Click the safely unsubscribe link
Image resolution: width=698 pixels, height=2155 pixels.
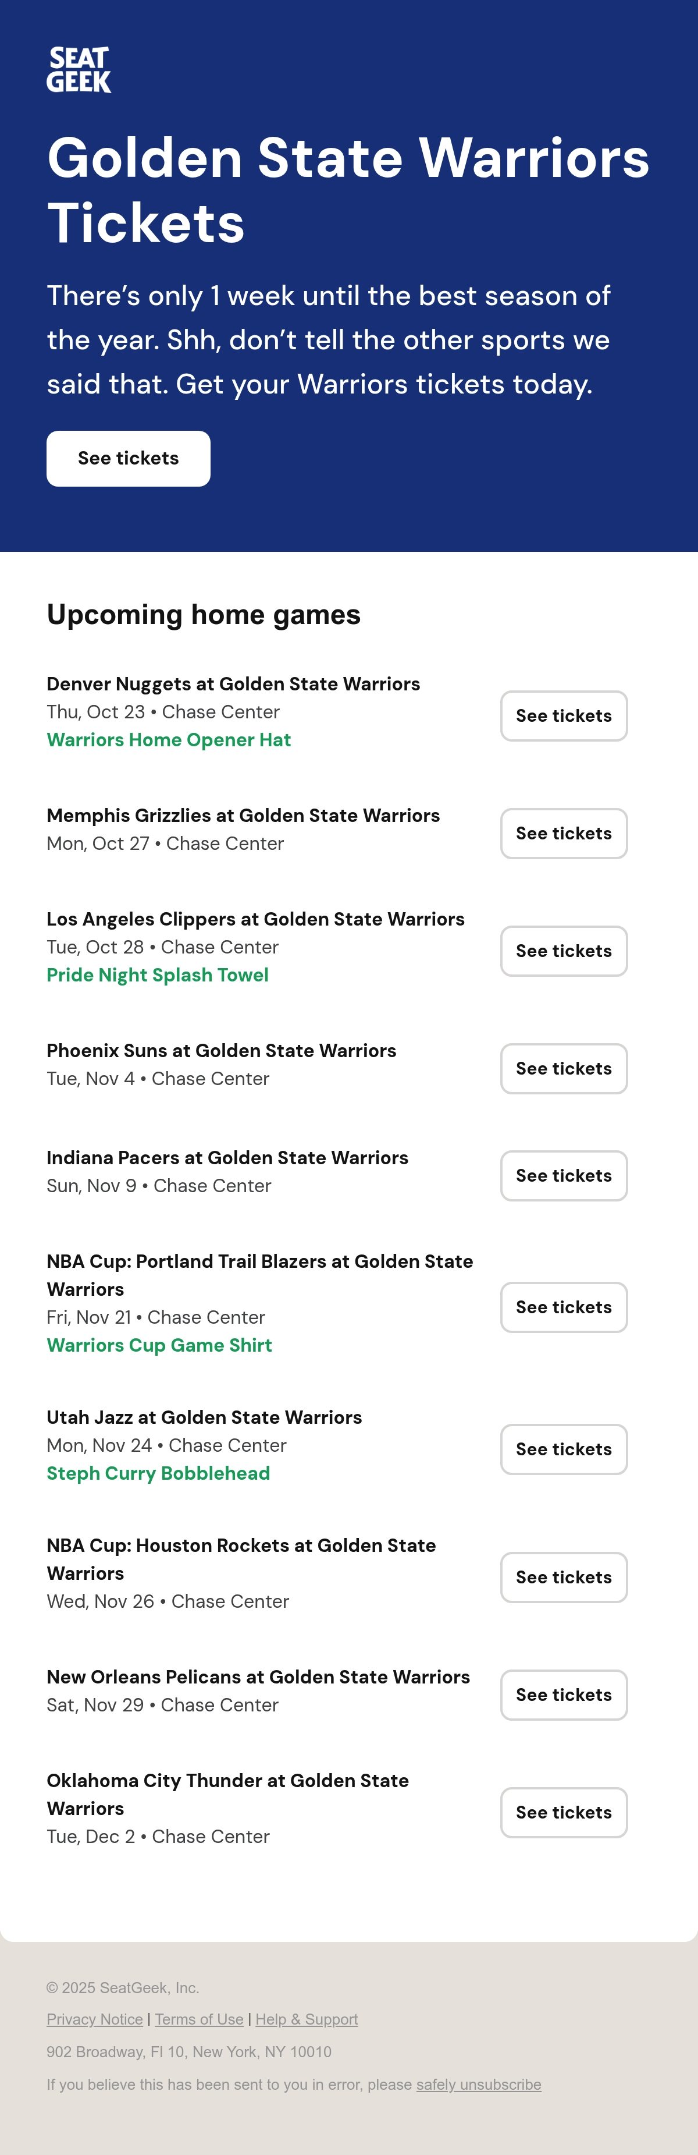point(479,2085)
